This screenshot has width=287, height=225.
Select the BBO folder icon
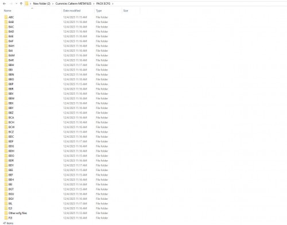[x=6, y=79]
